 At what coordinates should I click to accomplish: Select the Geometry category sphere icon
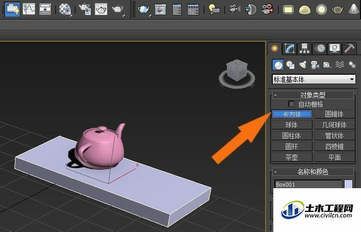[278, 65]
